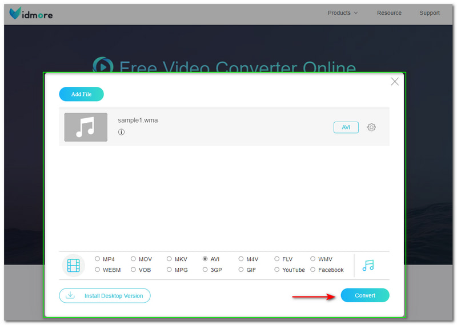Switch to audio formats music note icon
Viewport: 457px width, 325px height.
pos(368,265)
